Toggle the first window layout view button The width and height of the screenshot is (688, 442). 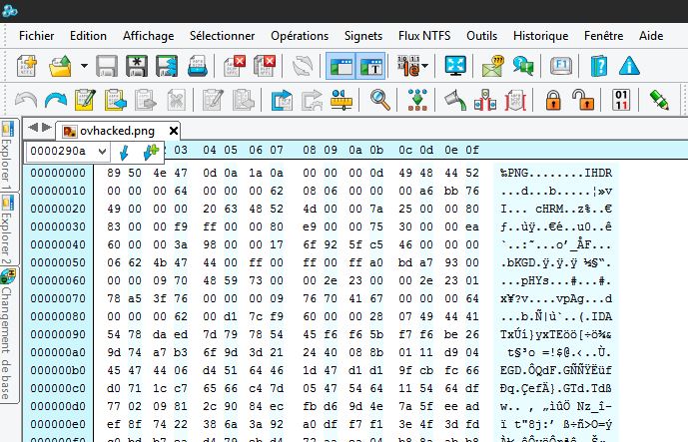pos(341,66)
